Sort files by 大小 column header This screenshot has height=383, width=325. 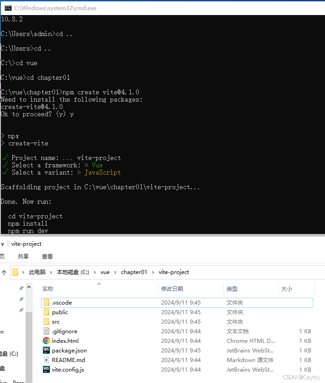tap(296, 289)
